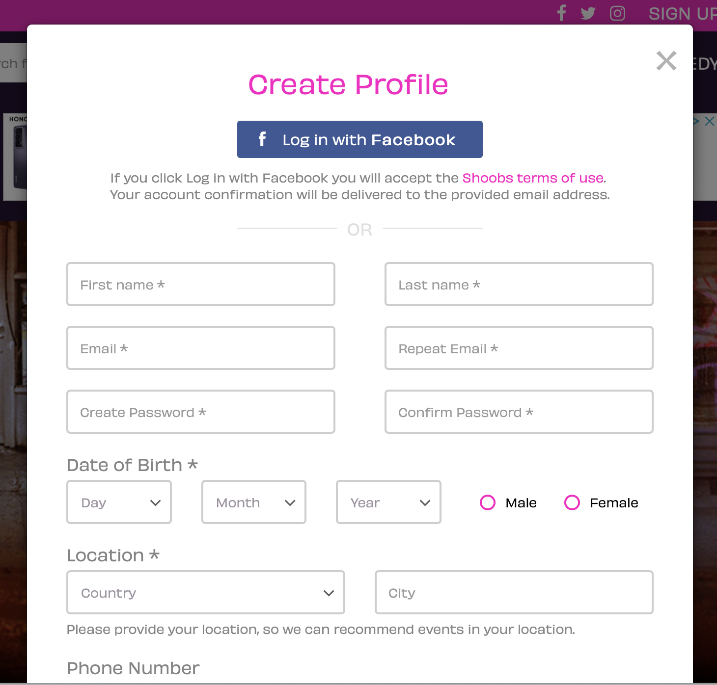Expand the Year dropdown

388,502
